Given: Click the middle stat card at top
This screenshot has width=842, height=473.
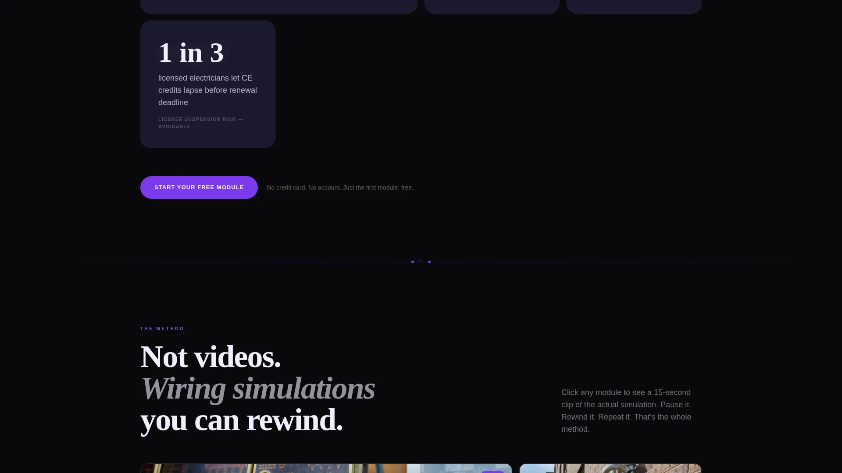Looking at the screenshot, I should [492, 6].
